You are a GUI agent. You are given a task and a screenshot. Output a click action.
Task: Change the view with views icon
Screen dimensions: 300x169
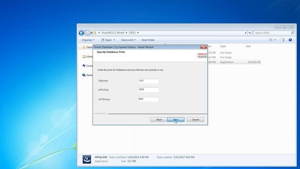(x=270, y=40)
